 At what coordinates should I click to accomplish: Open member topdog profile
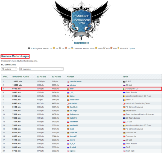tap(72, 151)
